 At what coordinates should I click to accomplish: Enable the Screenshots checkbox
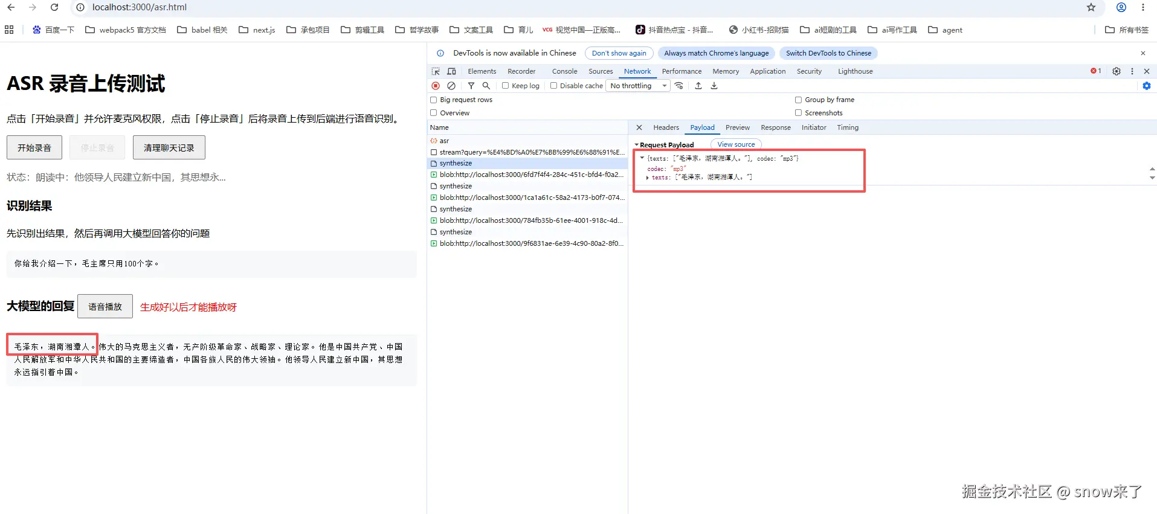[798, 113]
